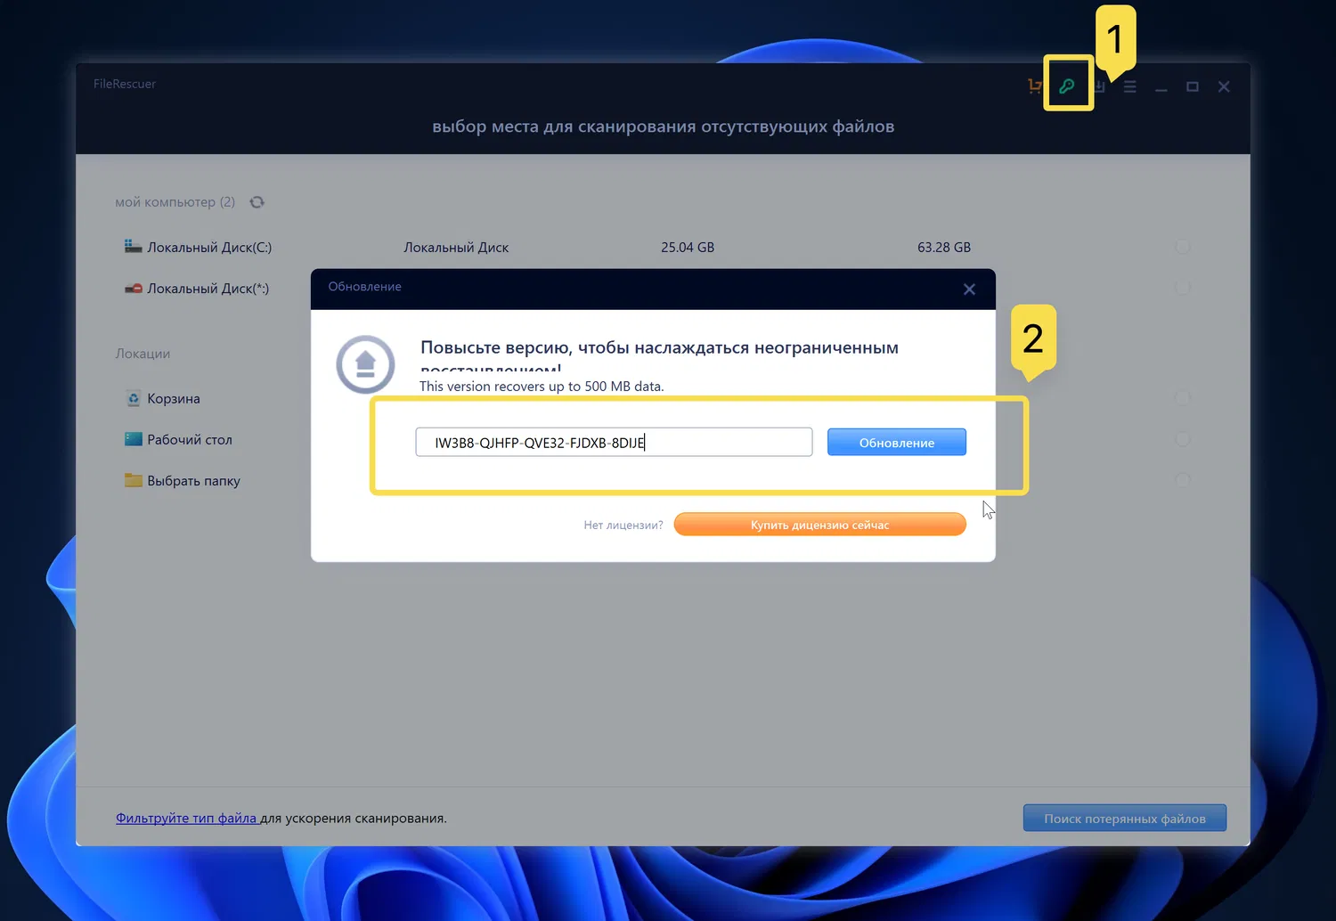The image size is (1336, 921).
Task: Select radio button for Локальный Диск(C:)
Action: 1183,247
